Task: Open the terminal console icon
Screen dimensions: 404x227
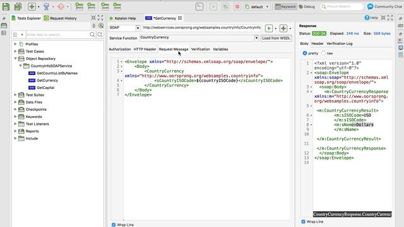Action: pyautogui.click(x=199, y=7)
